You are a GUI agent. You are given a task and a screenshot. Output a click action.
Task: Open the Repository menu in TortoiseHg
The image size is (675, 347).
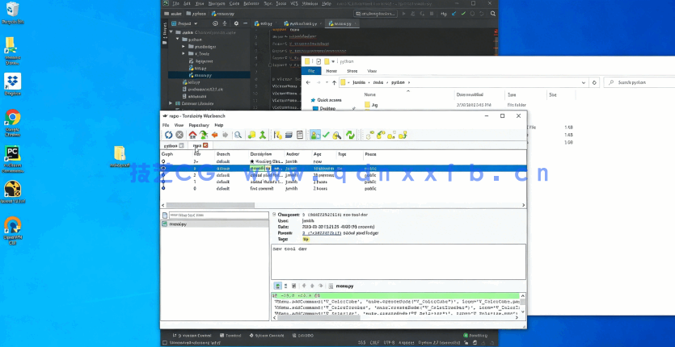click(x=198, y=125)
